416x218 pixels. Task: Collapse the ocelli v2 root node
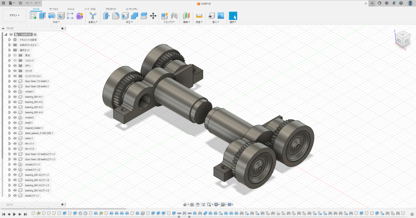click(x=6, y=34)
